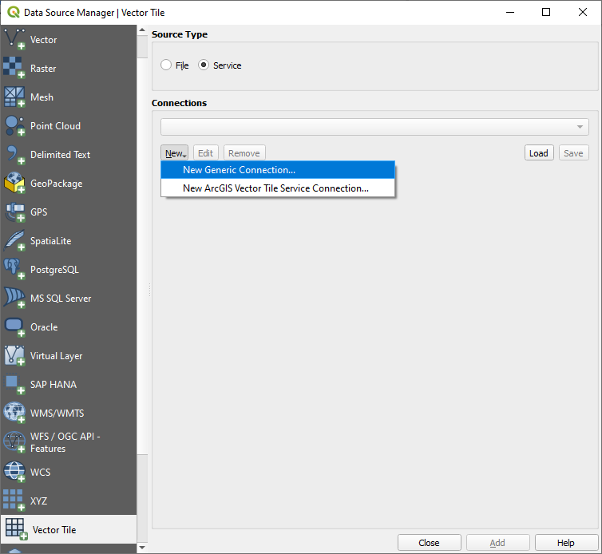Open the WMS/WMTS globe icon
Viewport: 602px width, 554px height.
point(14,413)
